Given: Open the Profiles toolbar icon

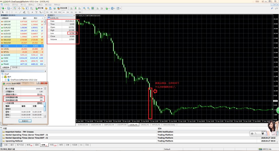Looking at the screenshot, I should pyautogui.click(x=8, y=8).
